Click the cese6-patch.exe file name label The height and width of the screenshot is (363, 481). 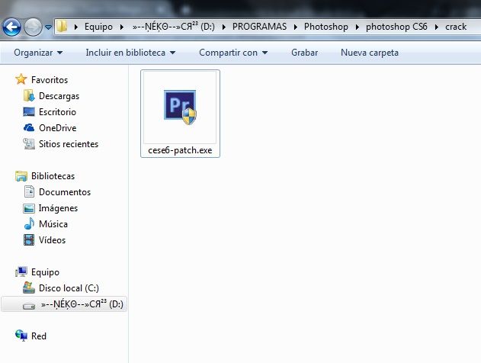(x=180, y=150)
